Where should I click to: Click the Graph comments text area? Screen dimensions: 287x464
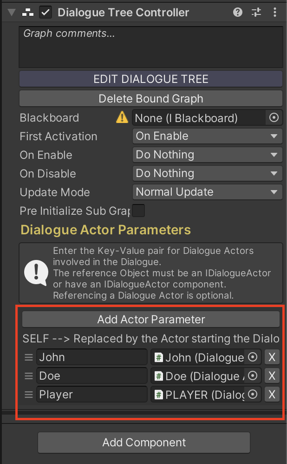click(151, 47)
